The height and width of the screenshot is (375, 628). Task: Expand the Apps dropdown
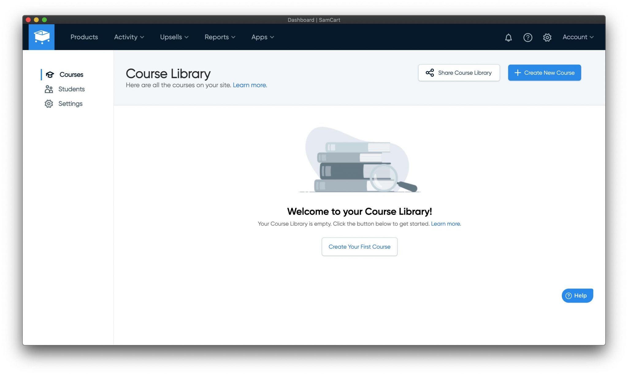click(263, 37)
